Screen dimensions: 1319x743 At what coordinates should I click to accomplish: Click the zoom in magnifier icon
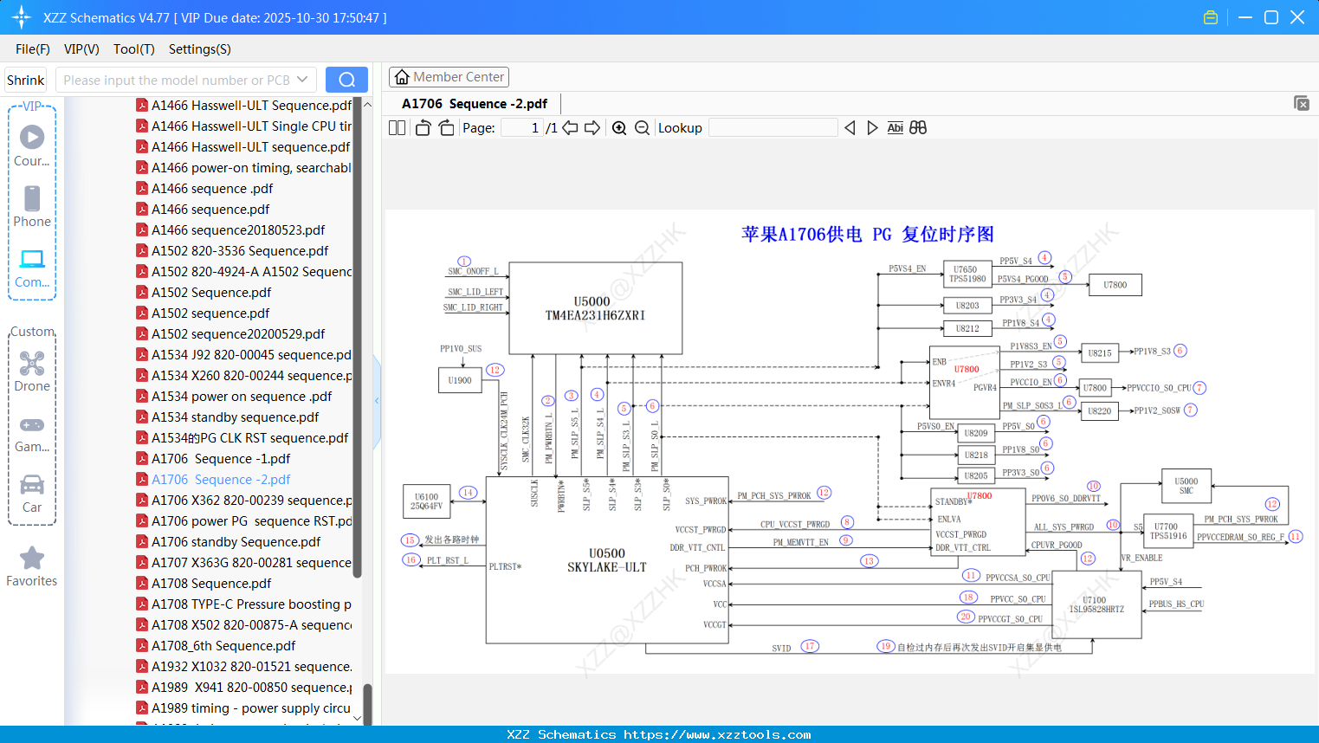tap(619, 128)
